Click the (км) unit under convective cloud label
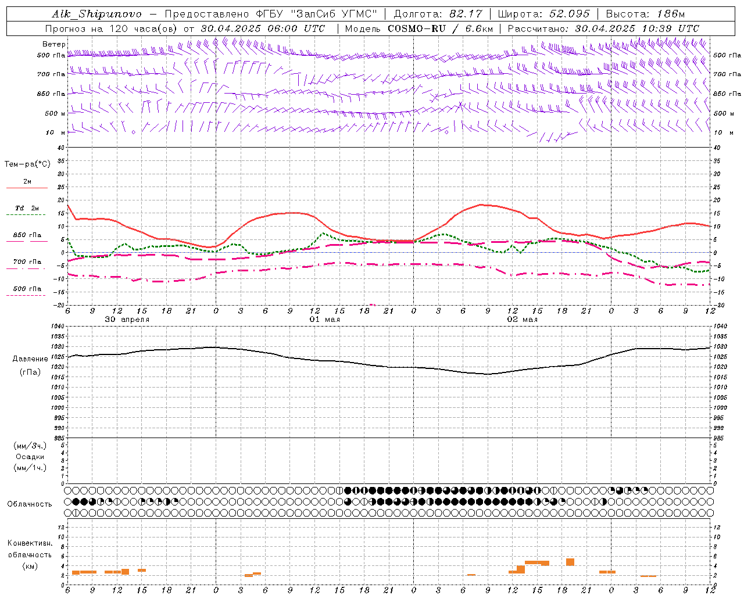Image resolution: width=744 pixels, height=595 pixels. (30, 566)
